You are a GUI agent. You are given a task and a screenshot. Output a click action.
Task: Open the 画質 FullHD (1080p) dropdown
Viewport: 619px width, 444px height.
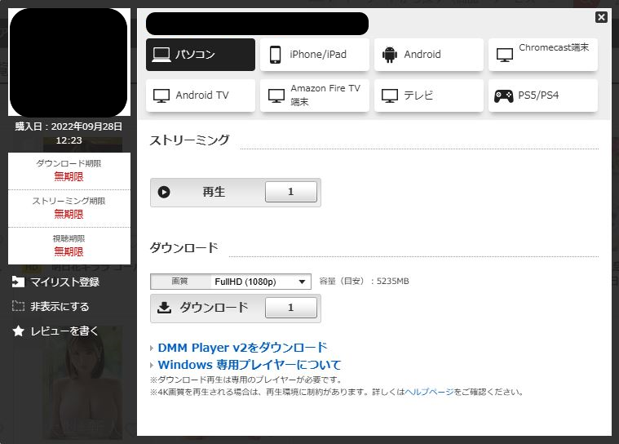pyautogui.click(x=231, y=282)
